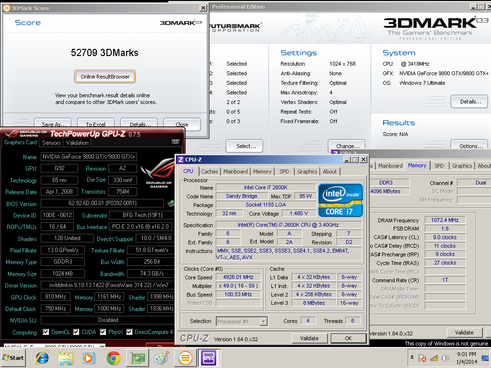Viewport: 491px width, 368px height.
Task: Switch to the Caches tab in CPU-Z
Action: 210,172
